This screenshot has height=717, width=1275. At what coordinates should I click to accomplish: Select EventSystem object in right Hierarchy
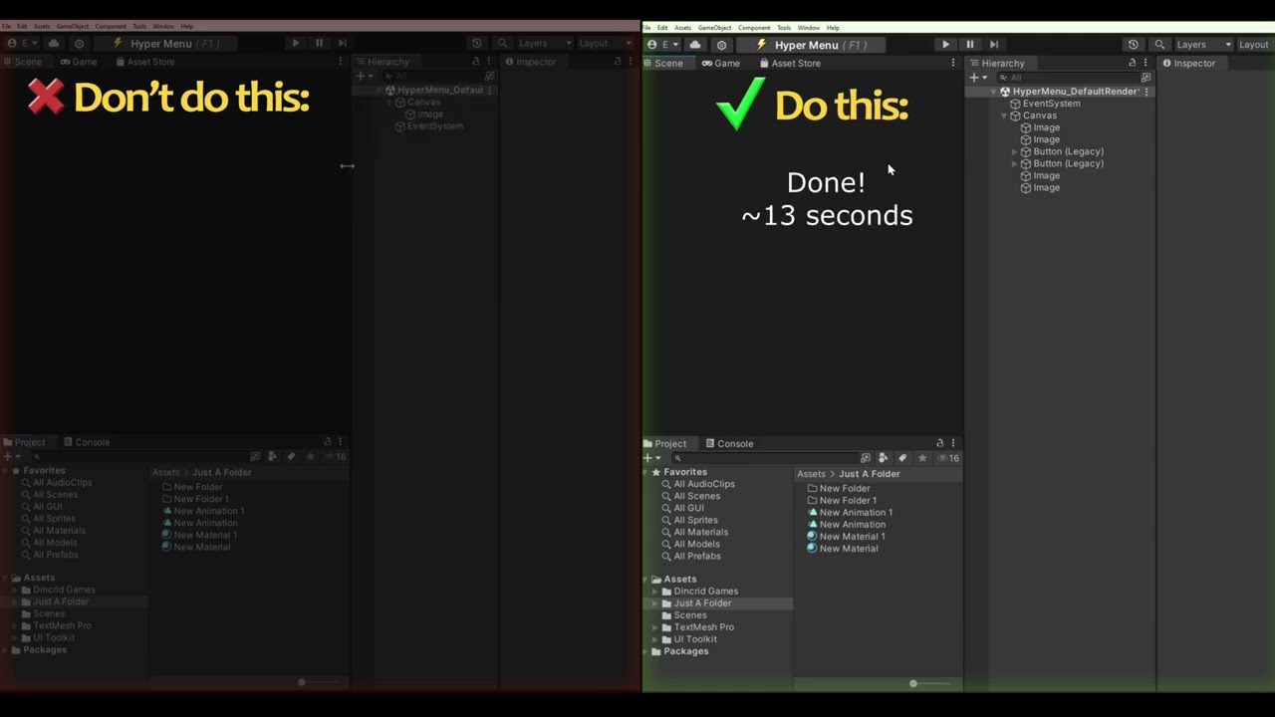pyautogui.click(x=1051, y=104)
